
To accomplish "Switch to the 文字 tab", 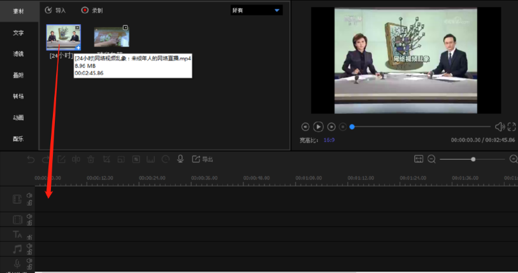I will tap(18, 32).
